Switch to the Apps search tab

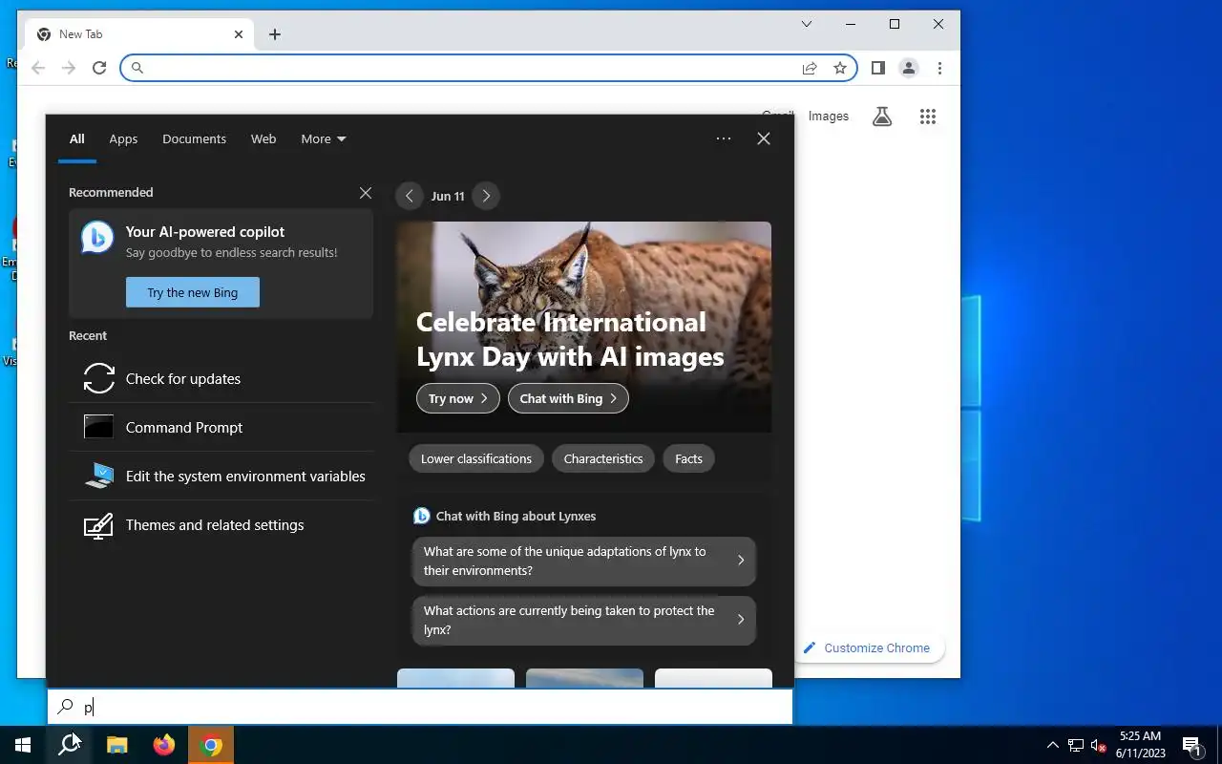(123, 138)
